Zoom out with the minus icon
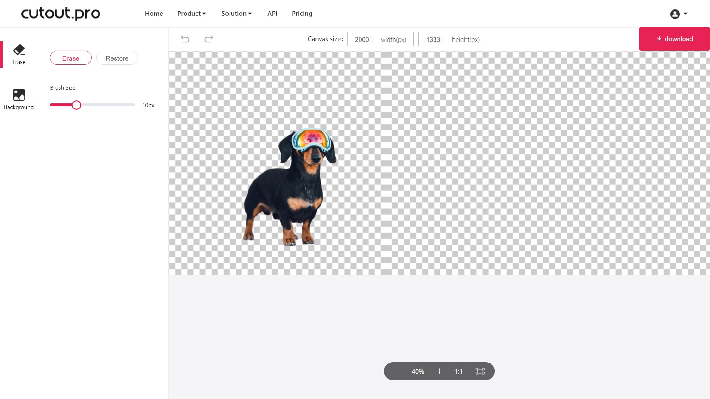 click(x=397, y=371)
